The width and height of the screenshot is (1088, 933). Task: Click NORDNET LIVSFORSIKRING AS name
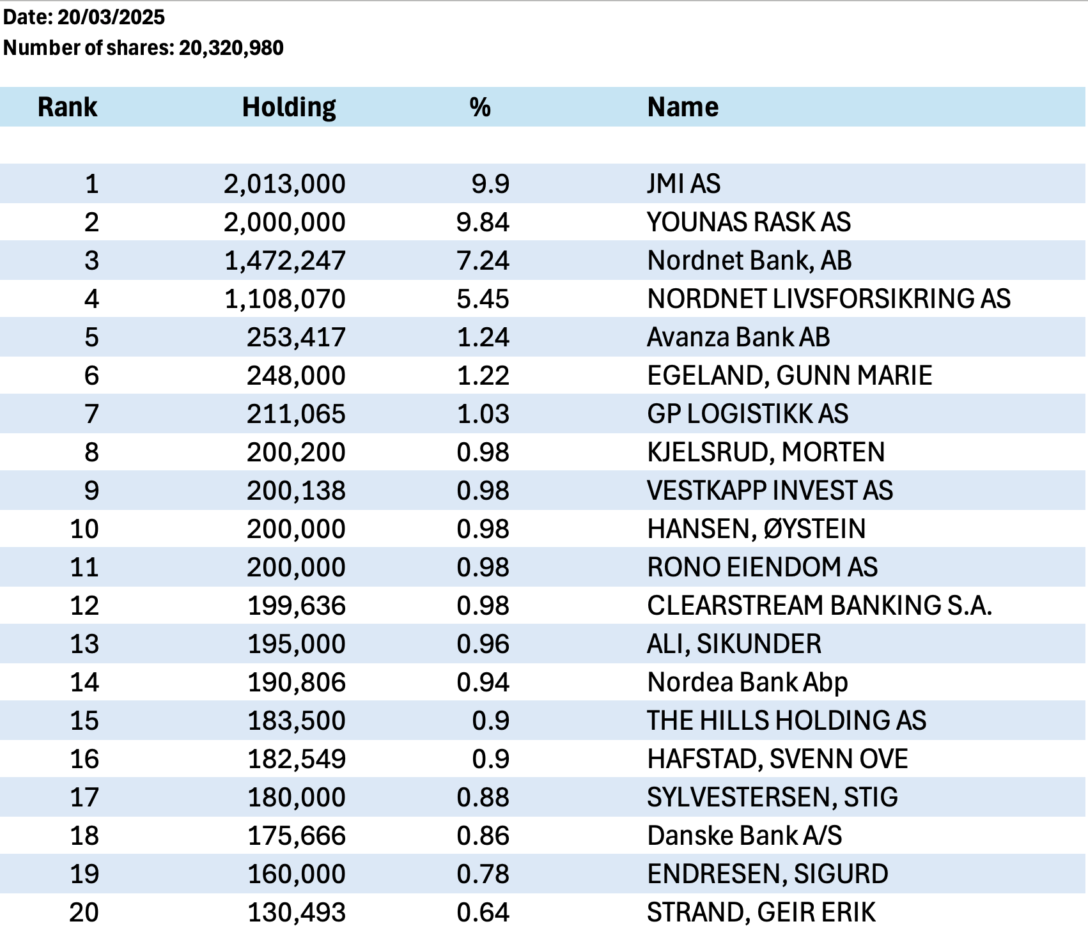[829, 299]
